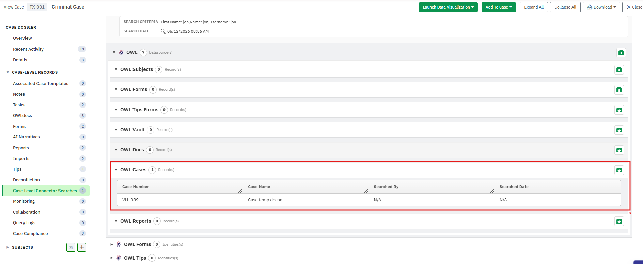Click the Expand All button
Viewport: 643px width, 264px height.
[534, 7]
